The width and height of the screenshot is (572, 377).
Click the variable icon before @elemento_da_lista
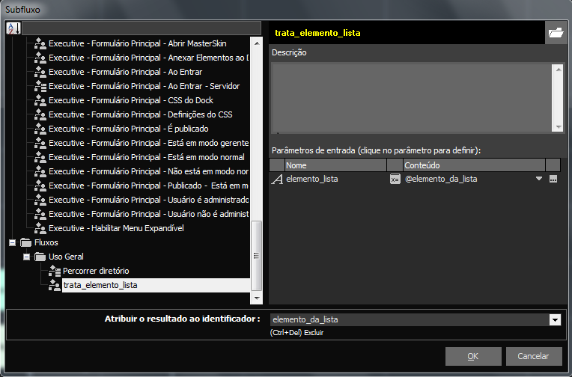pos(395,179)
